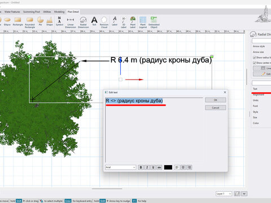The width and height of the screenshot is (271, 203).
Task: Click the horizontal scrollbar under canvas
Action: [107, 188]
